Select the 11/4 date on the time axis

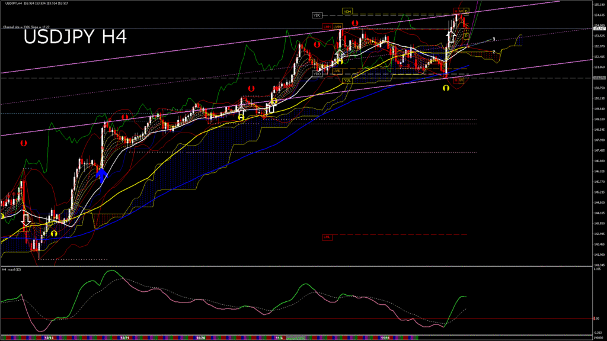(278, 338)
